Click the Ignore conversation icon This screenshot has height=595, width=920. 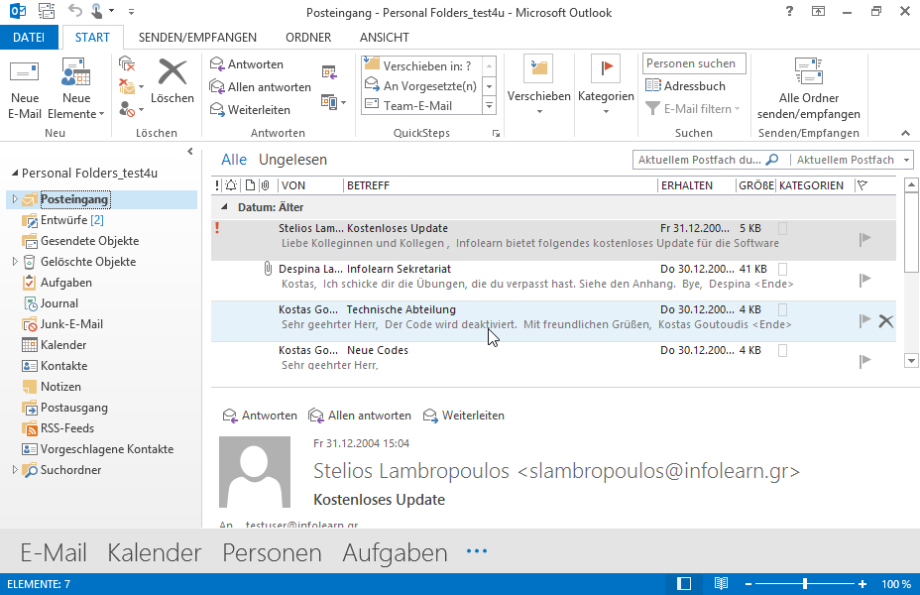(127, 63)
